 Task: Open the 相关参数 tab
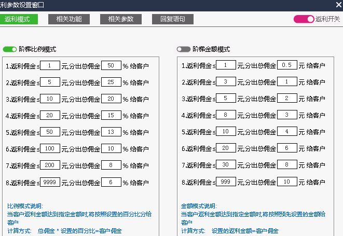120,19
